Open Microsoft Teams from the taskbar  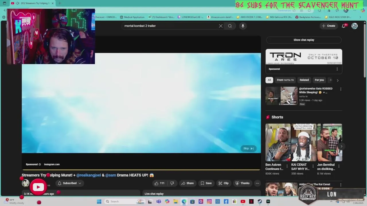[x=159, y=202]
